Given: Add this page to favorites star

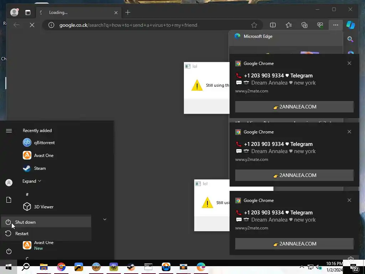Looking at the screenshot, I should 254,25.
